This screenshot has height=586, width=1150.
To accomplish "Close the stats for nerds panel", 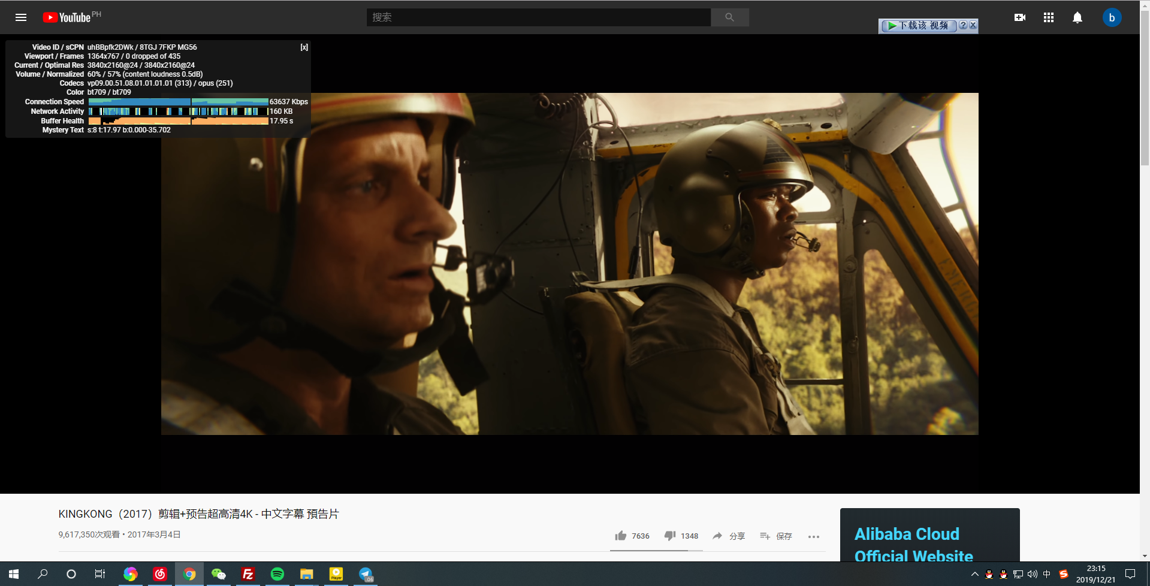I will pyautogui.click(x=304, y=47).
